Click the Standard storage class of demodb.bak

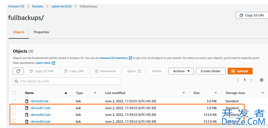point(232,101)
